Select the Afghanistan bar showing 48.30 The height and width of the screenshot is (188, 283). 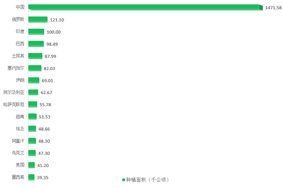(x=32, y=141)
